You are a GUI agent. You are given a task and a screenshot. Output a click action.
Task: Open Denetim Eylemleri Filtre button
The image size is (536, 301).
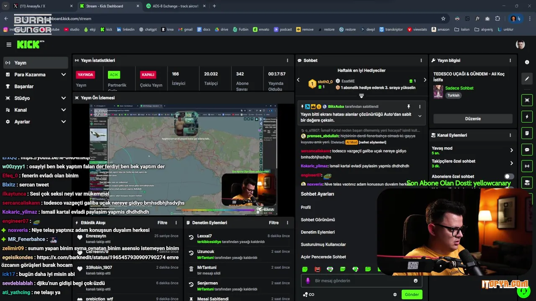(274, 223)
